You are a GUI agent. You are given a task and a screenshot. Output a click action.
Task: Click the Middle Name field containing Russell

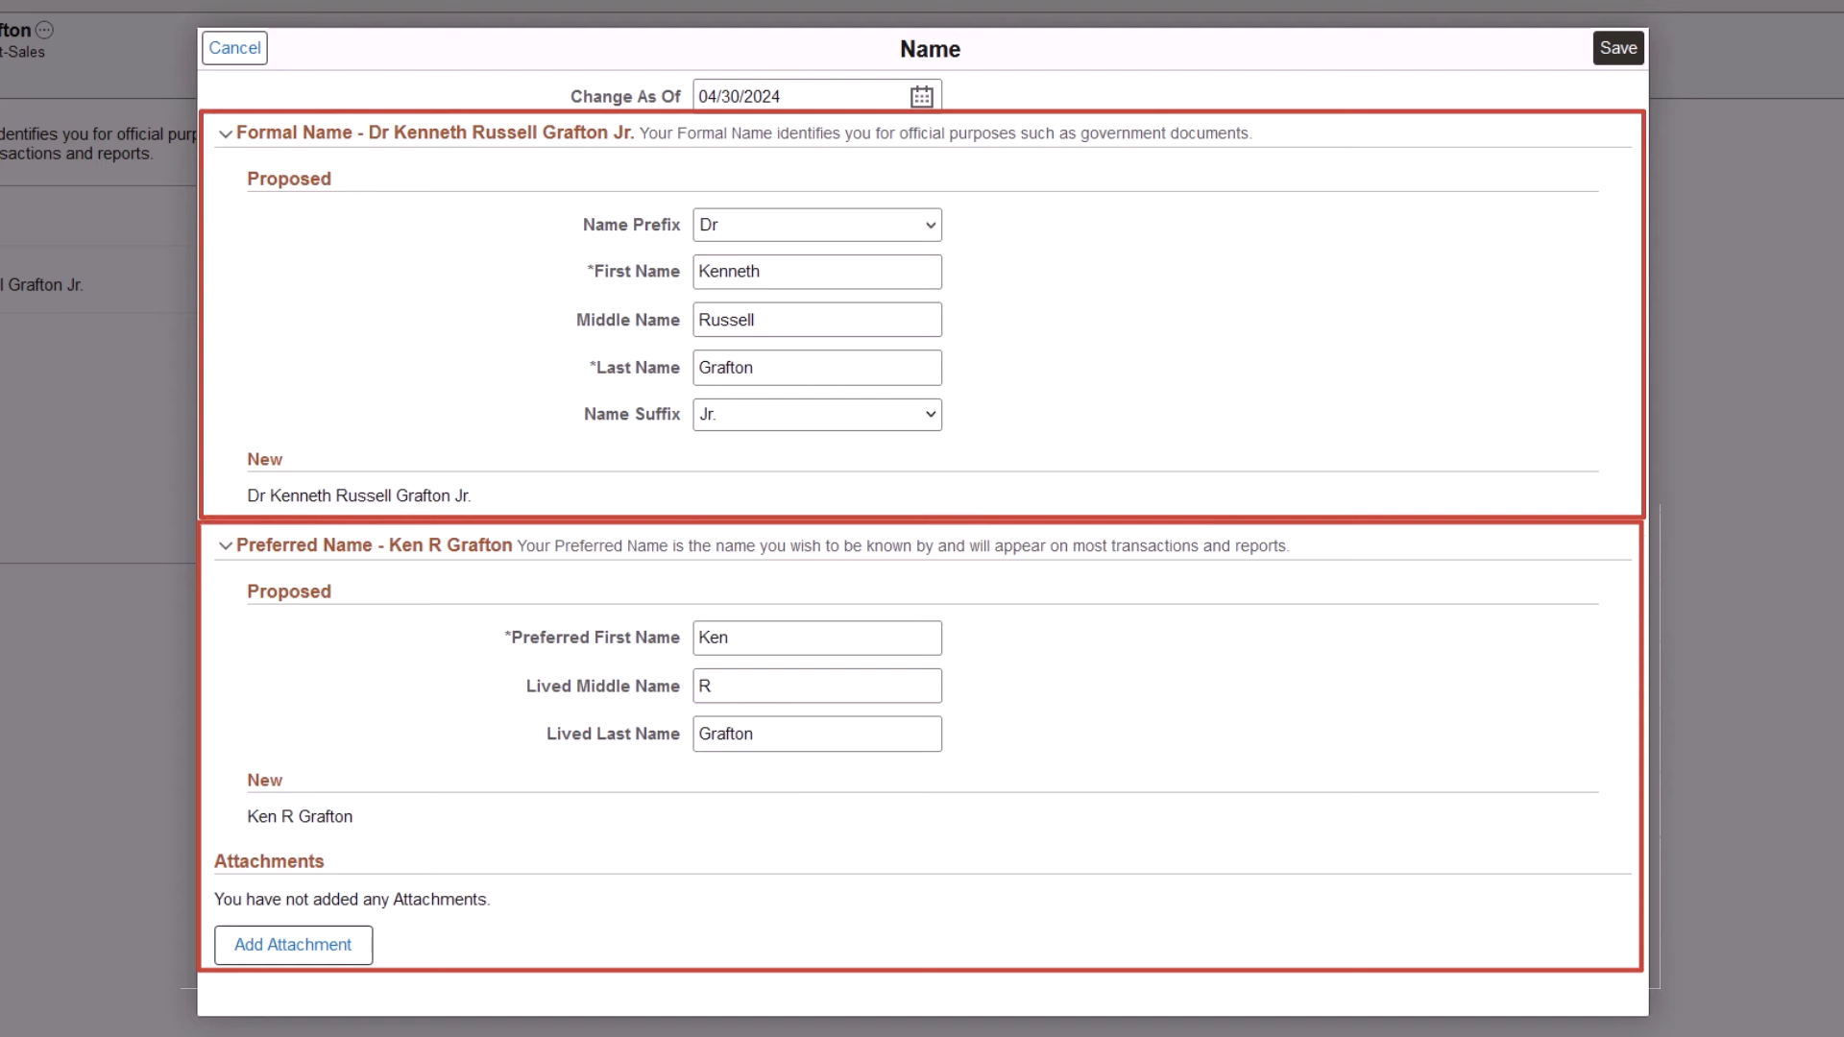pos(816,320)
